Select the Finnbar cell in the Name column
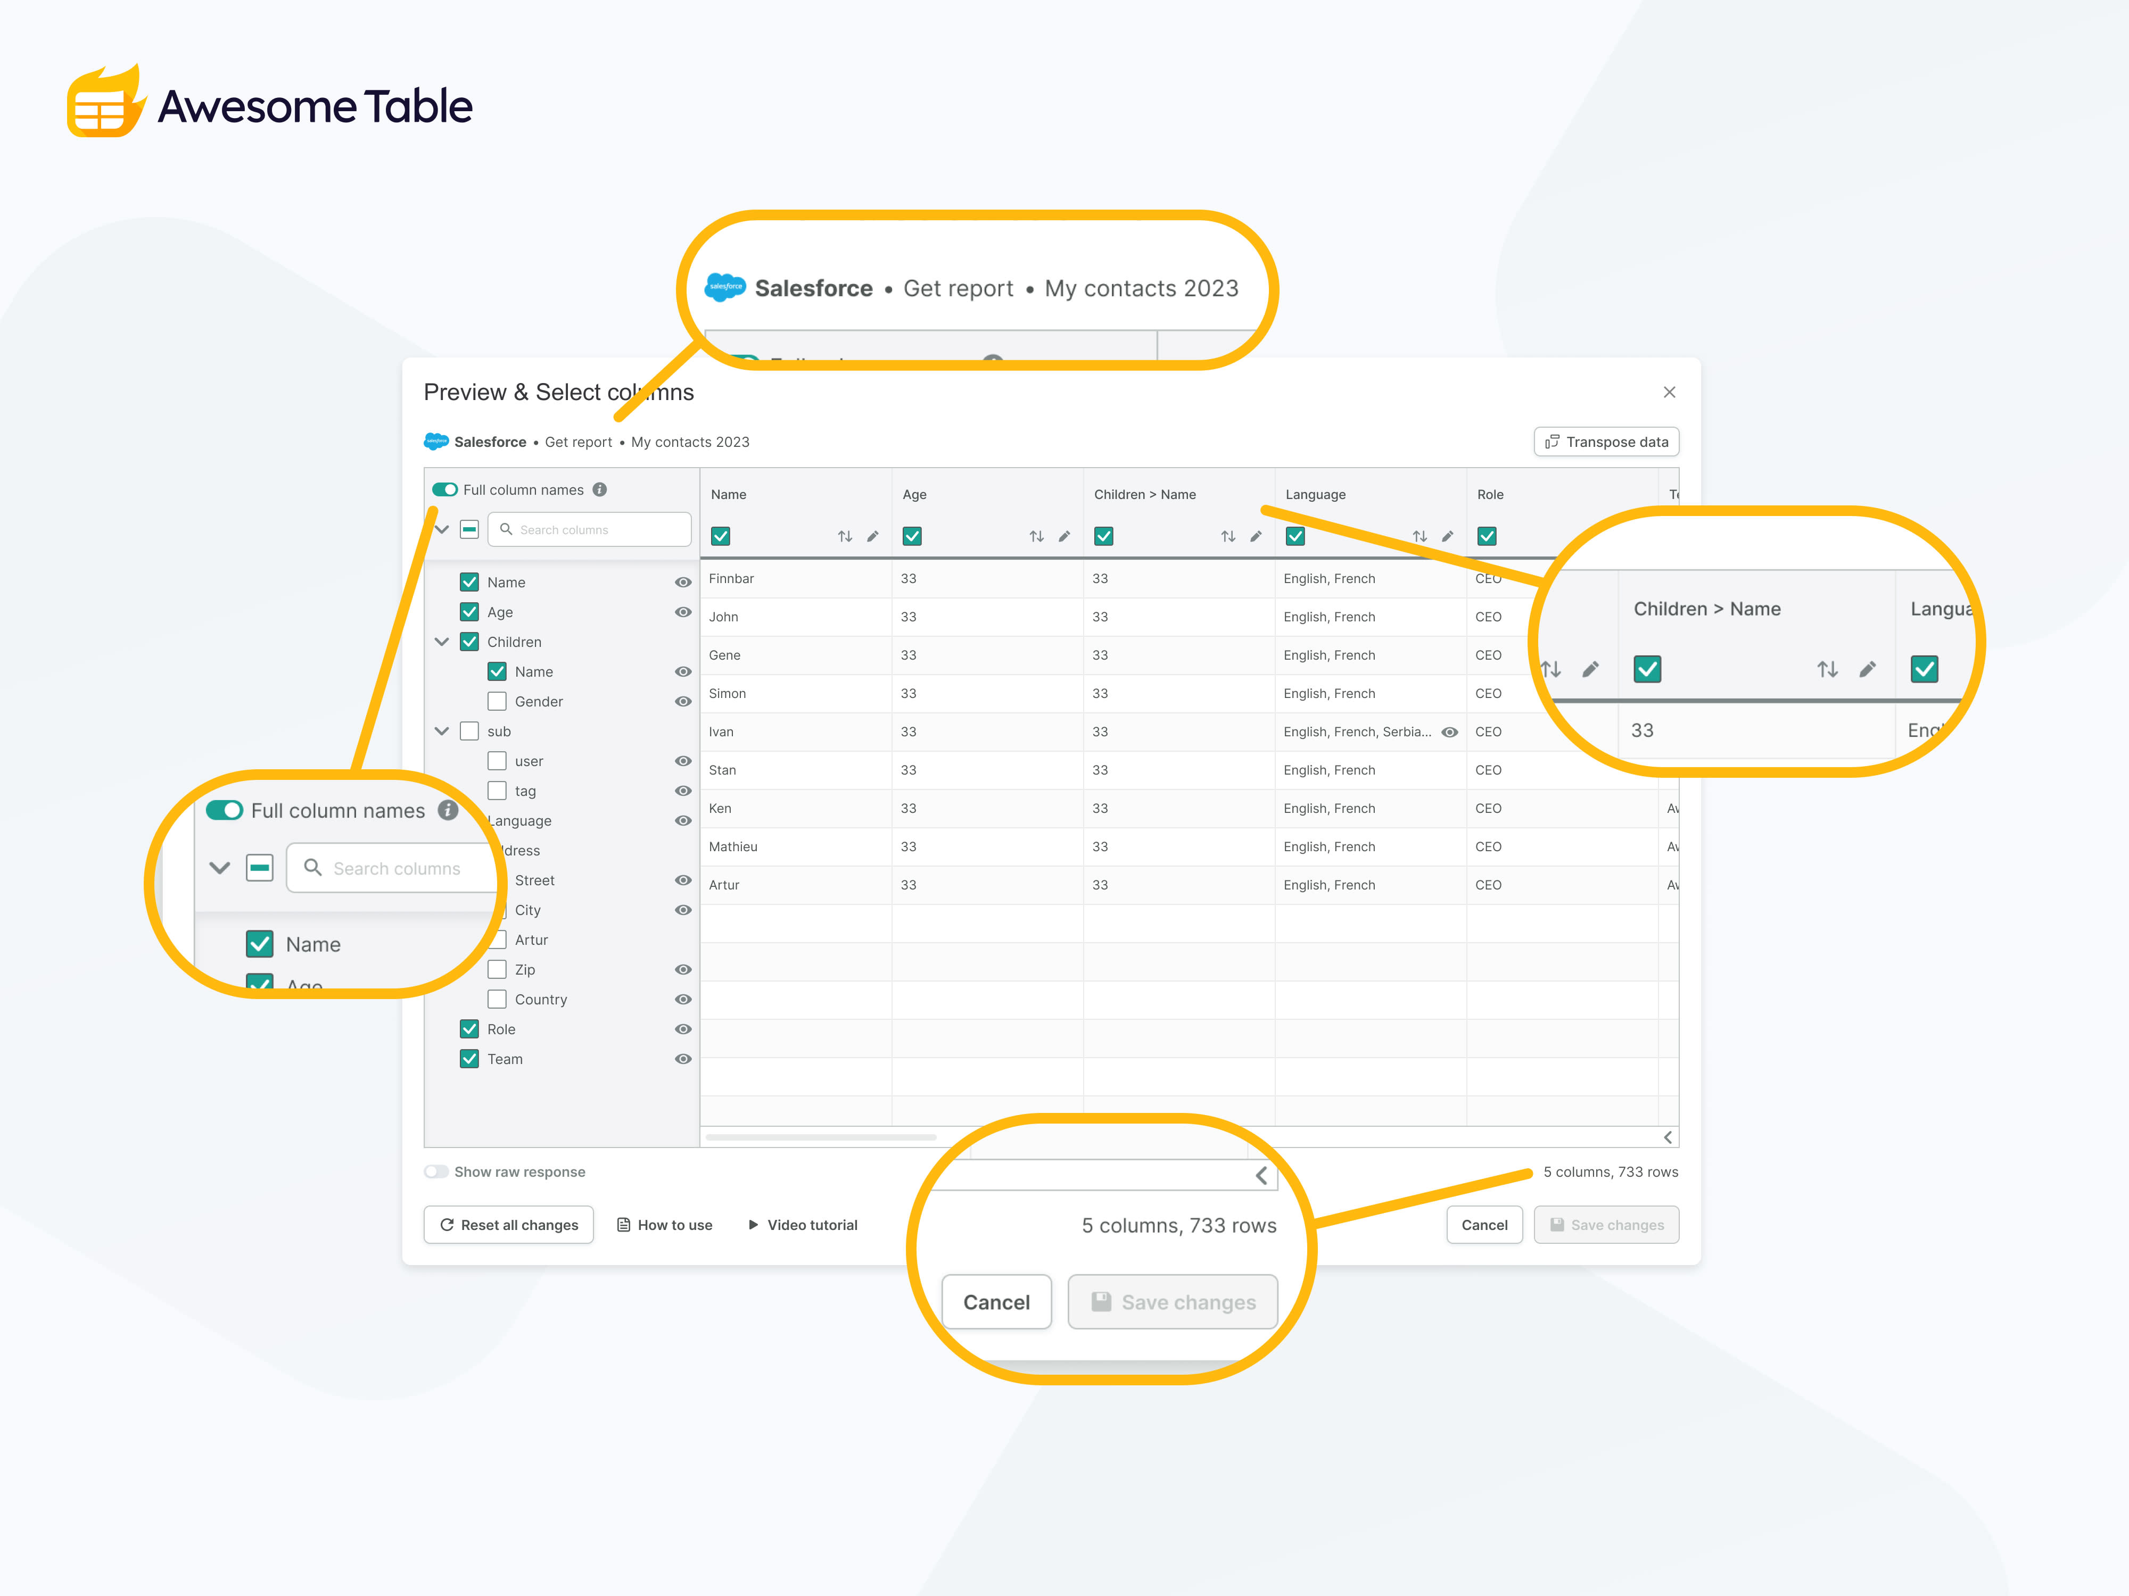Image resolution: width=2129 pixels, height=1596 pixels. click(x=795, y=579)
